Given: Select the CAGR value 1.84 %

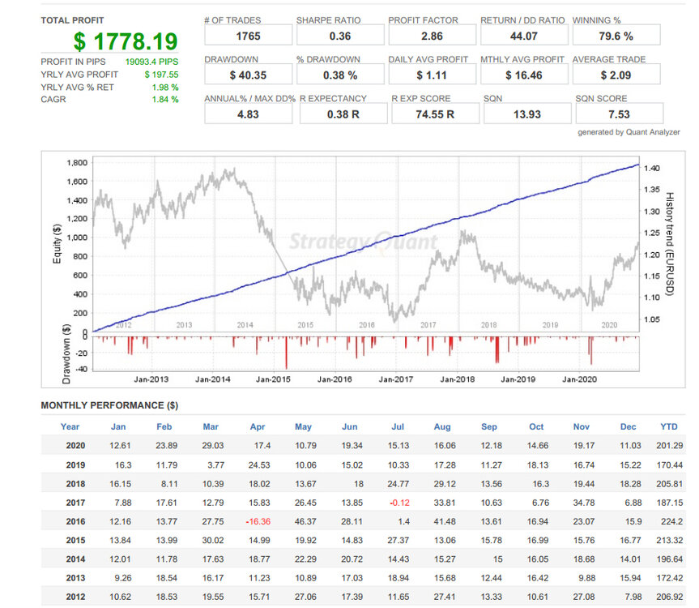Looking at the screenshot, I should pyautogui.click(x=165, y=99).
